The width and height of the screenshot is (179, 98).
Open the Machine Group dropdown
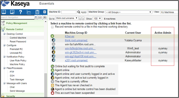(x=129, y=12)
